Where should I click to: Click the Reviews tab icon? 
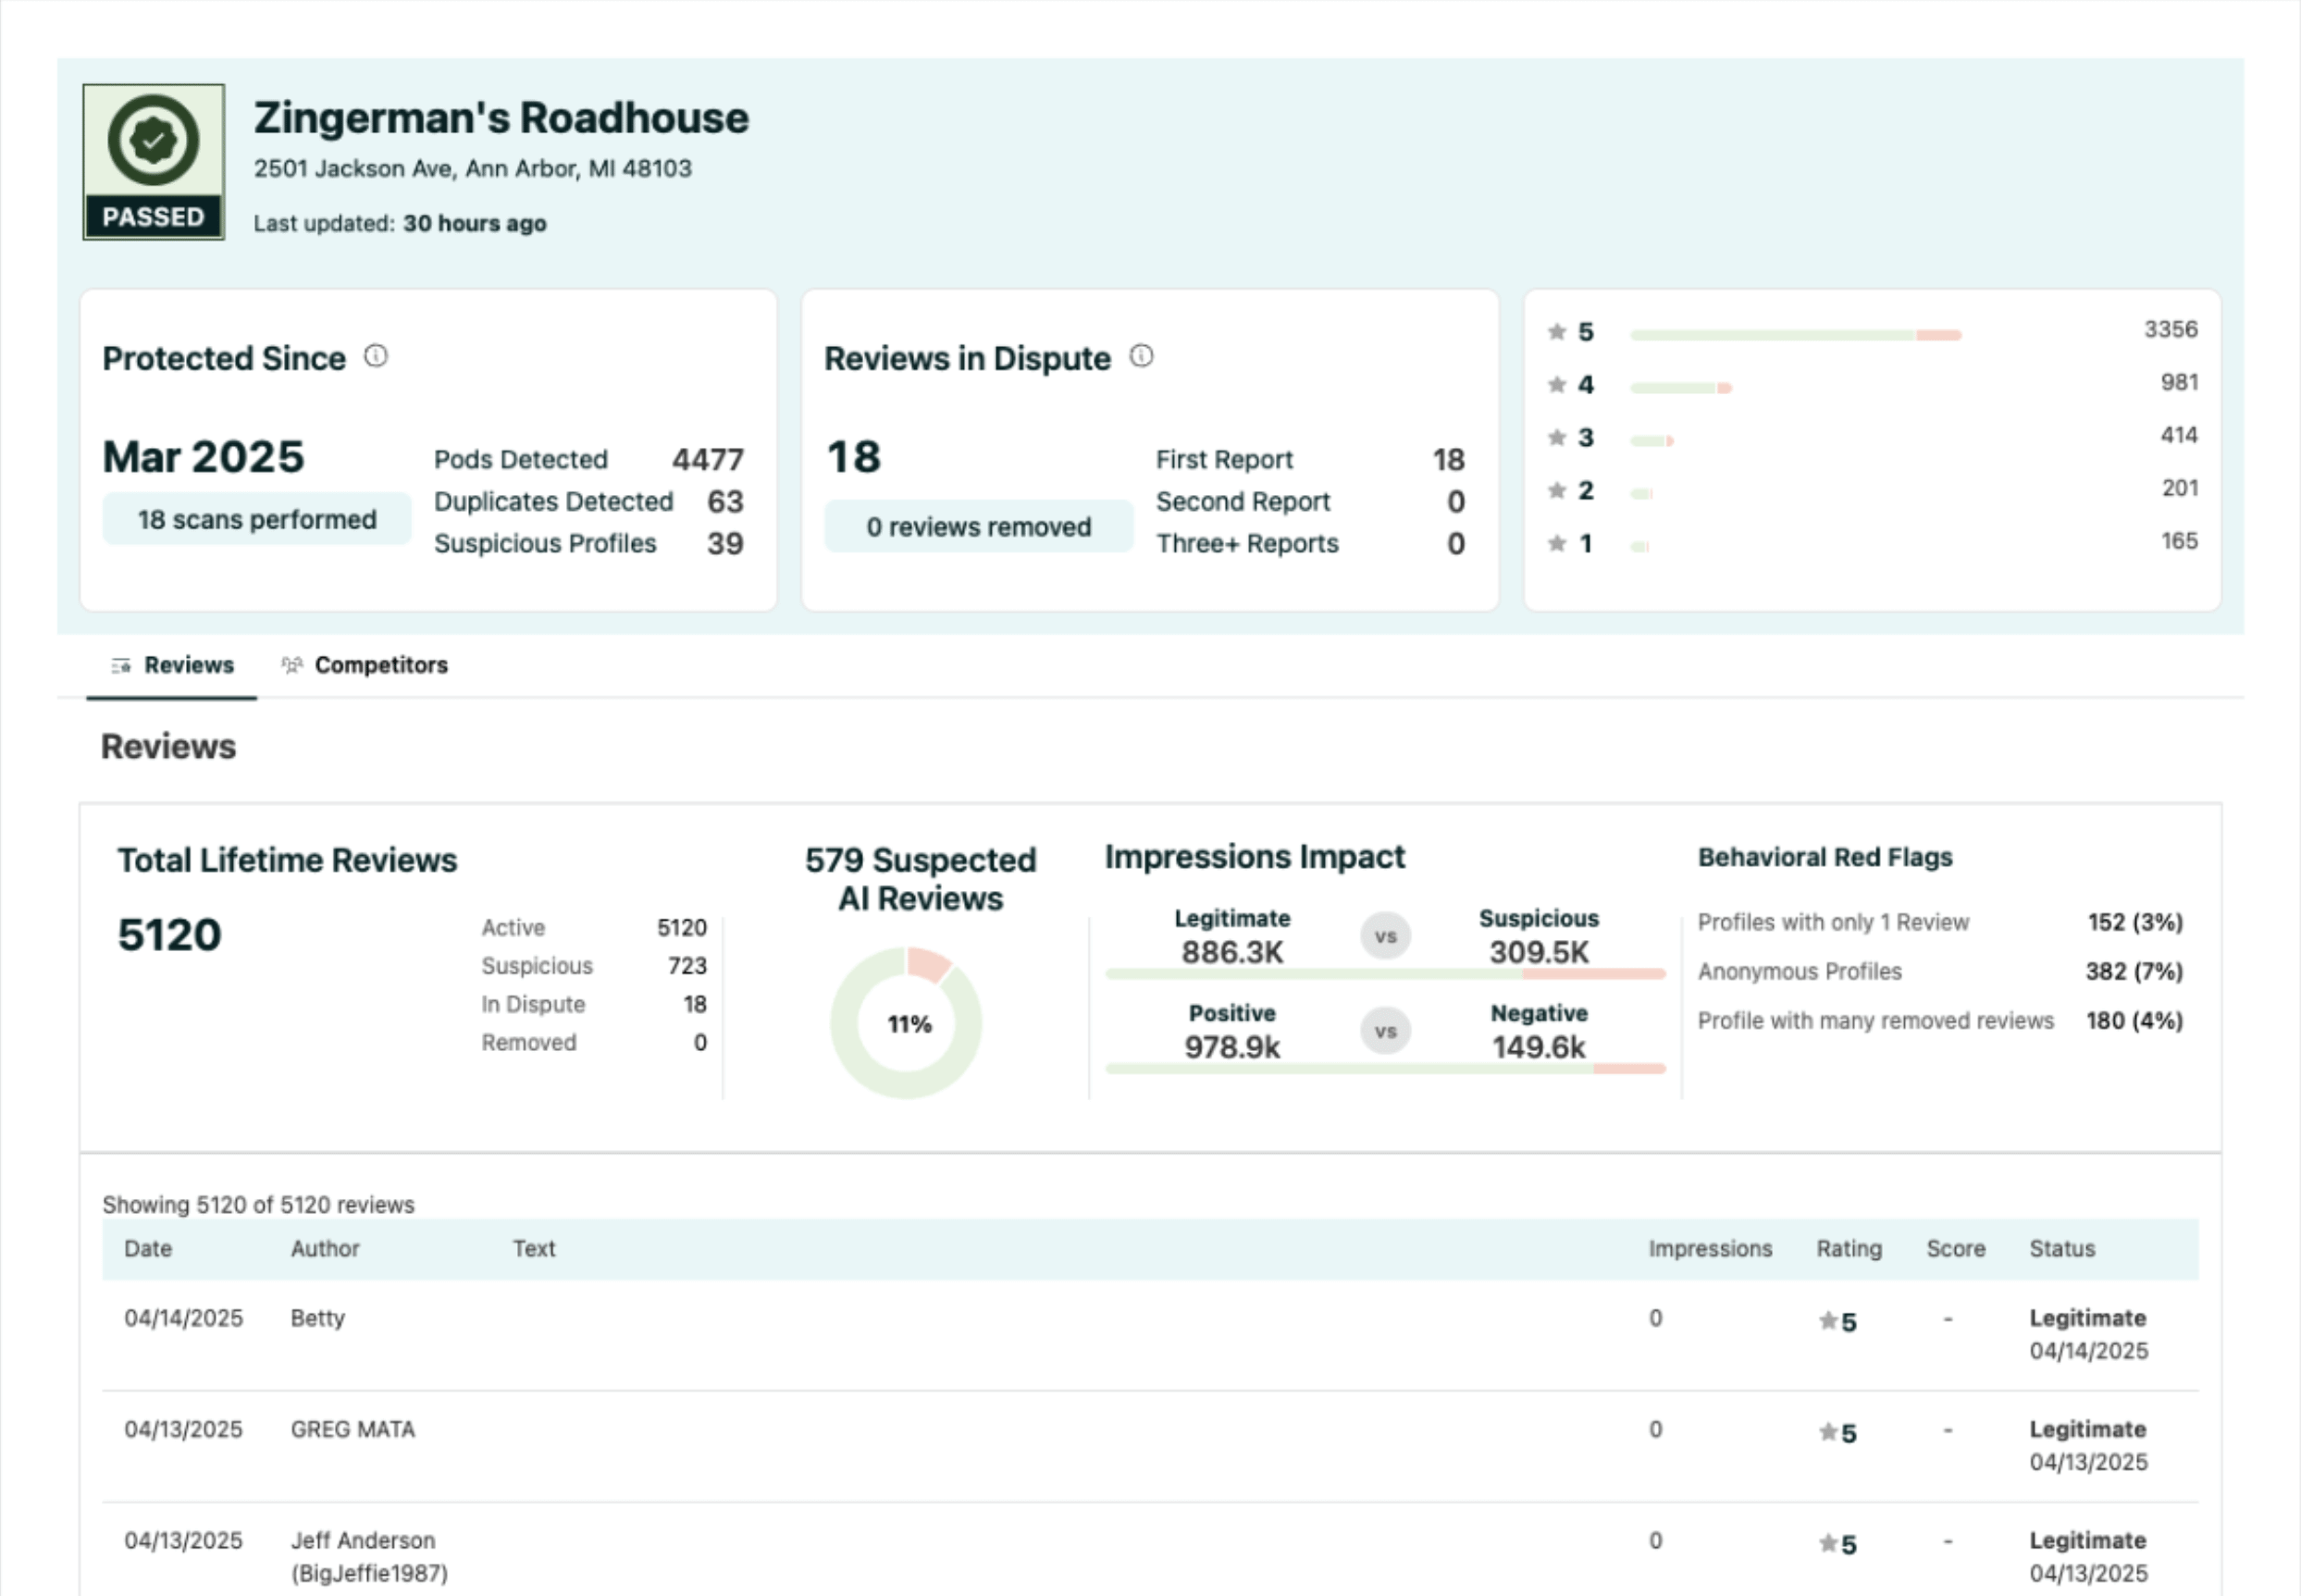121,666
